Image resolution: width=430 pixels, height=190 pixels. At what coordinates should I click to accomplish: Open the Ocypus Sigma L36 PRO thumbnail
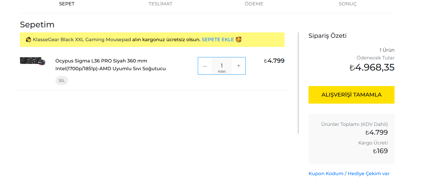pyautogui.click(x=33, y=61)
